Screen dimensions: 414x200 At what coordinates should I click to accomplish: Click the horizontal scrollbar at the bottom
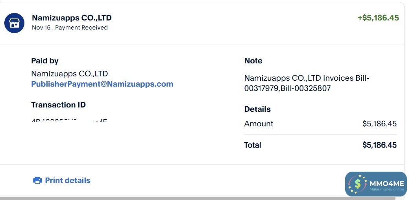coord(197,198)
